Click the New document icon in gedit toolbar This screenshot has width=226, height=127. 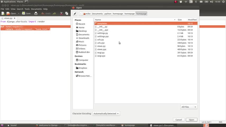pos(3,13)
